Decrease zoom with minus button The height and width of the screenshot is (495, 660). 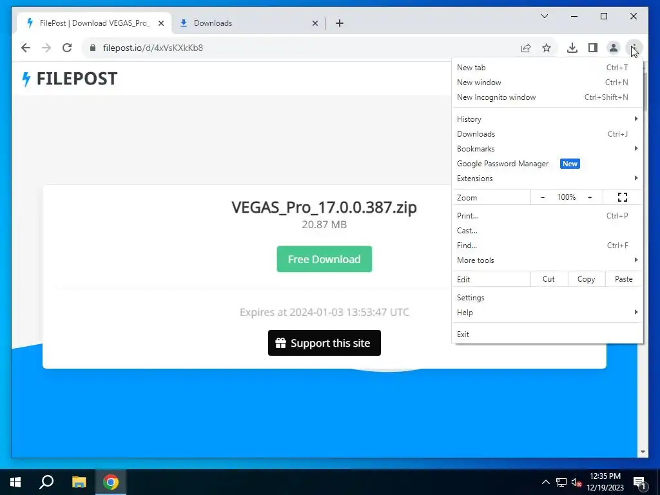pyautogui.click(x=543, y=197)
